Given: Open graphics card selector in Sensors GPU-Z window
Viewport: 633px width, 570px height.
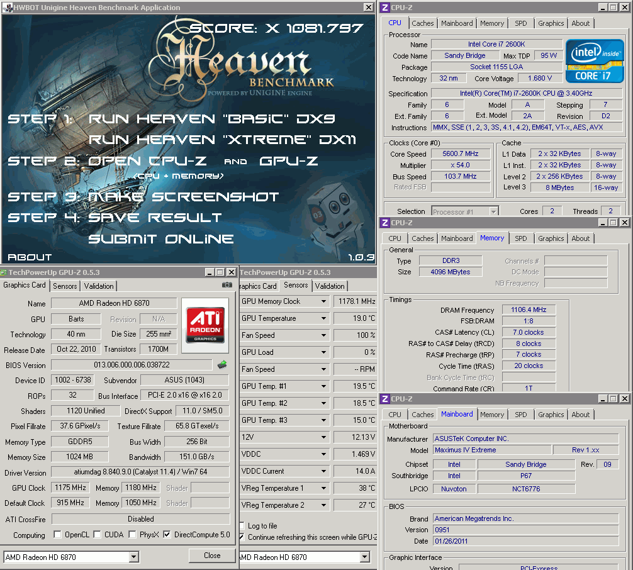Looking at the screenshot, I should point(364,557).
